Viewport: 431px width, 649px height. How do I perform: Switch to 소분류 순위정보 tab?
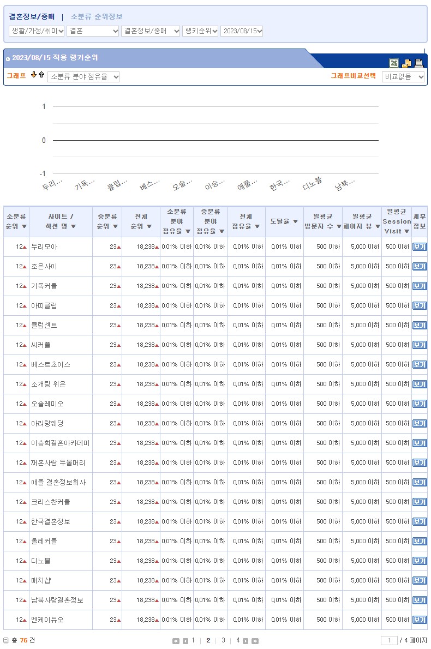pos(97,17)
